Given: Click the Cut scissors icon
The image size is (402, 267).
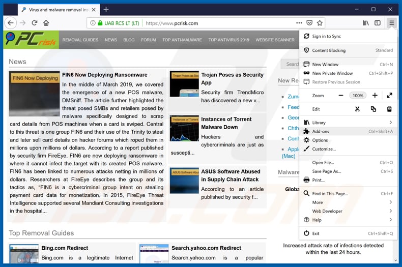Looking at the screenshot, I should click(x=357, y=109).
